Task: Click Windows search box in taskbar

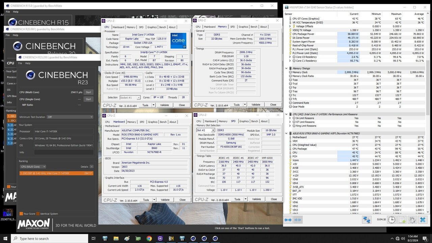Action: 49,239
